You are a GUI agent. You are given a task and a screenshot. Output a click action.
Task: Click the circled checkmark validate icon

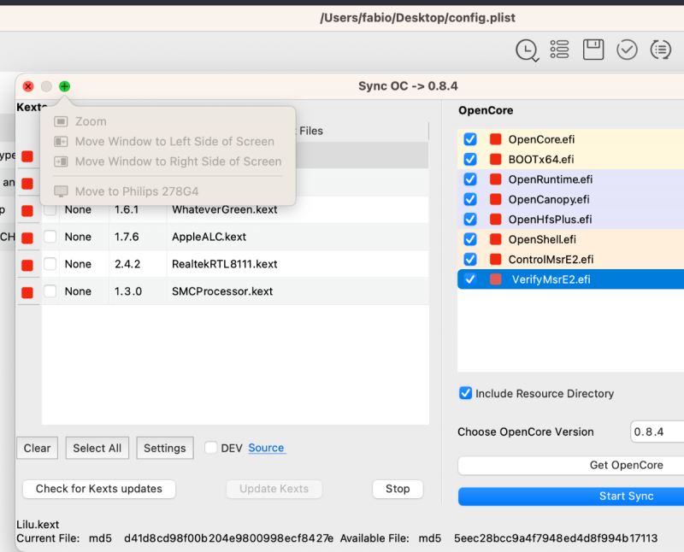pos(628,50)
